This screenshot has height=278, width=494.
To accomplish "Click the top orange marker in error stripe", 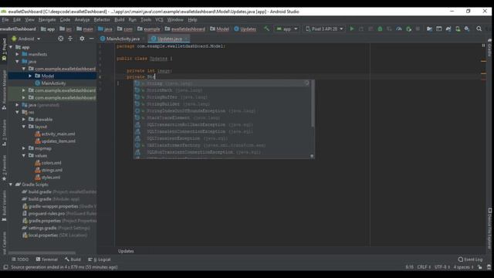I will coord(484,61).
